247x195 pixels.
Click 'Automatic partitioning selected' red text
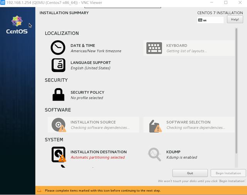tap(98, 157)
